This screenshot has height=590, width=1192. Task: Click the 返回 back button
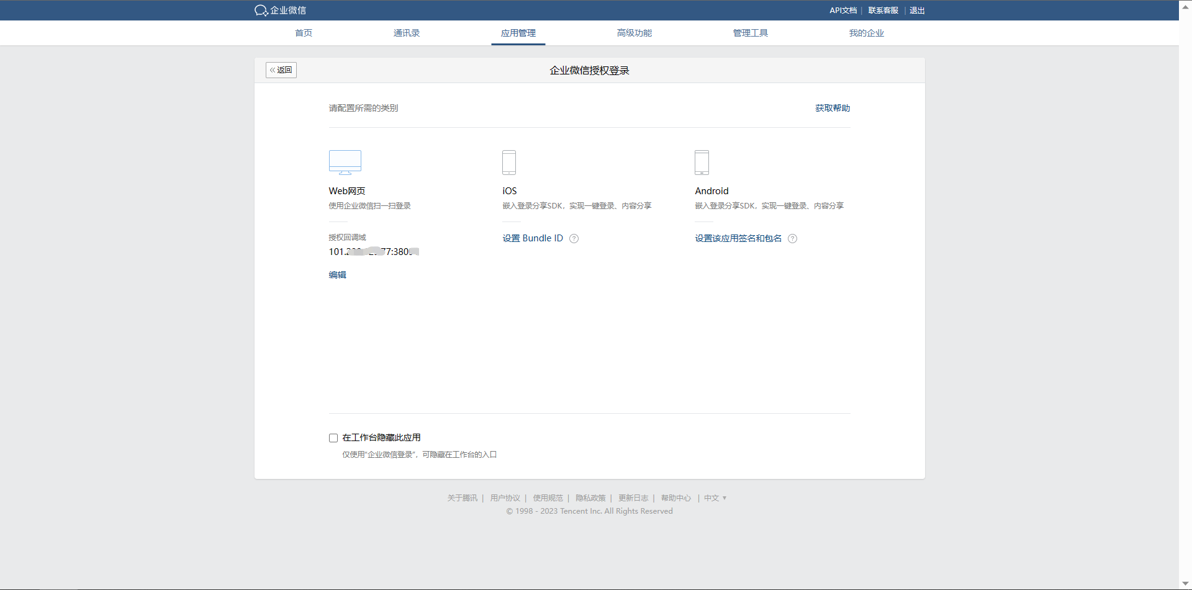(x=281, y=70)
